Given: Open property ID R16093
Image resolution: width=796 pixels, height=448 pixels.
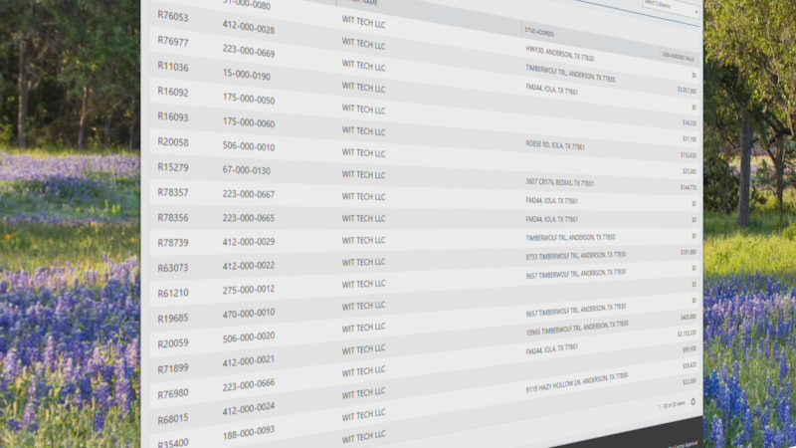Looking at the screenshot, I should [172, 116].
